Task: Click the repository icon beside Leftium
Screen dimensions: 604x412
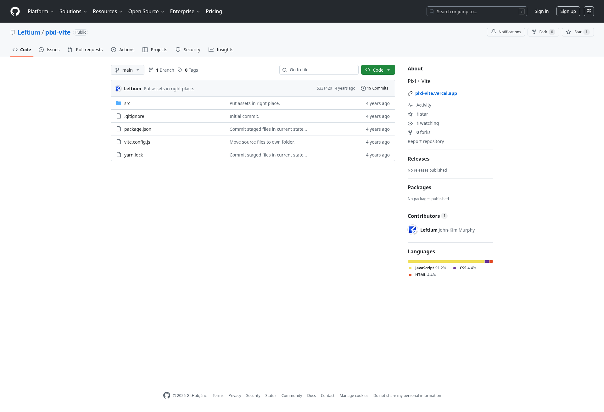Action: (13, 32)
